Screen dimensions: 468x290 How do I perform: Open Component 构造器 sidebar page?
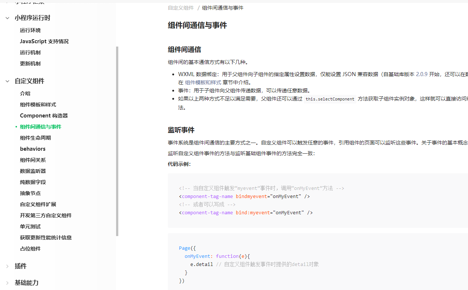44,116
